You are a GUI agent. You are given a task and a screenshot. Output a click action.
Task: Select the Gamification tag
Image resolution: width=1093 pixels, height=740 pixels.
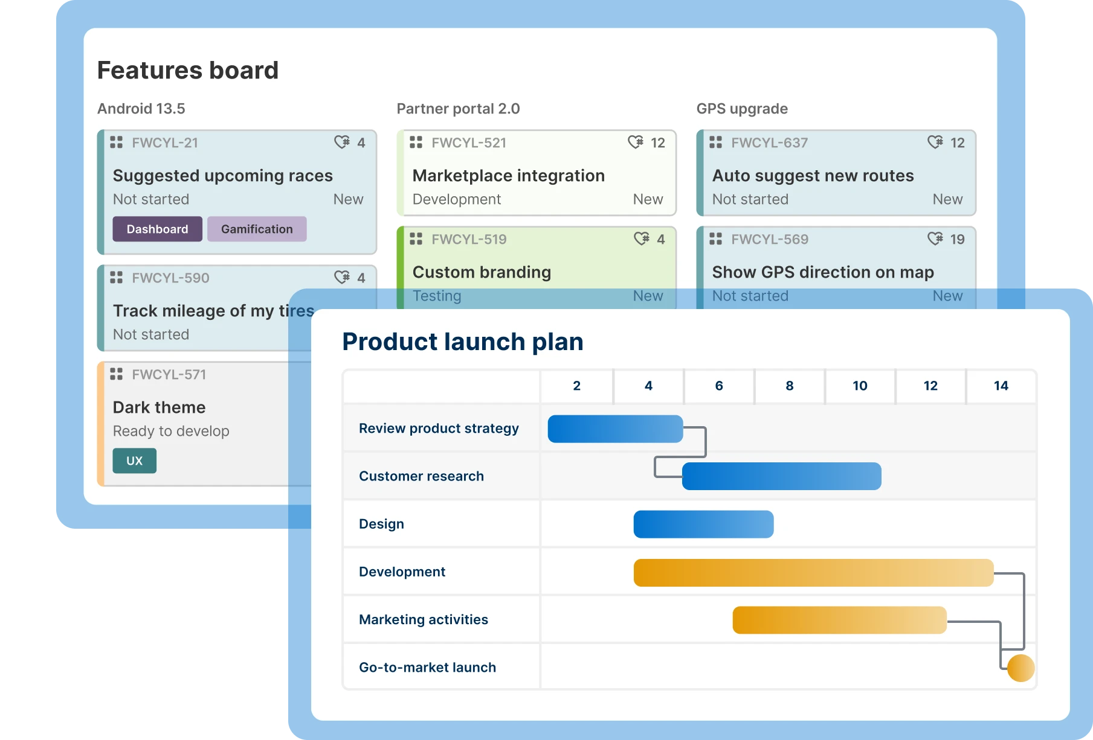coord(257,229)
